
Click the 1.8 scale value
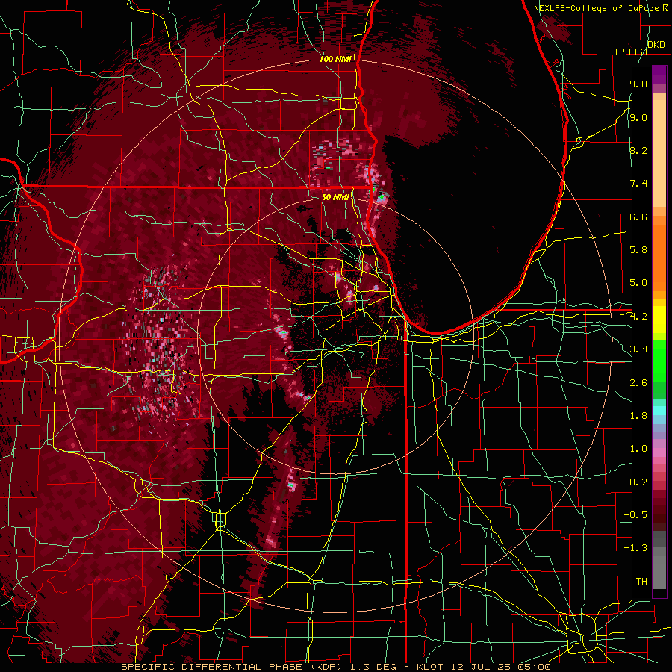[638, 416]
